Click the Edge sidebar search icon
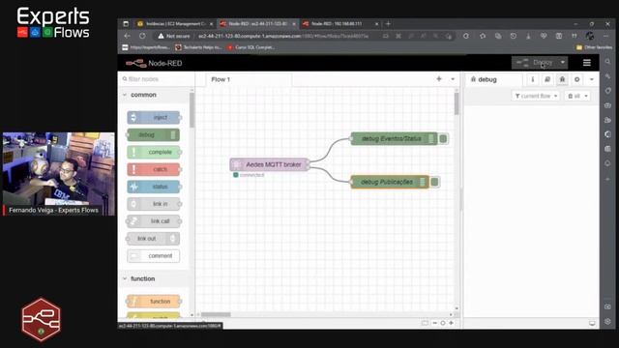The image size is (619, 348). [608, 62]
